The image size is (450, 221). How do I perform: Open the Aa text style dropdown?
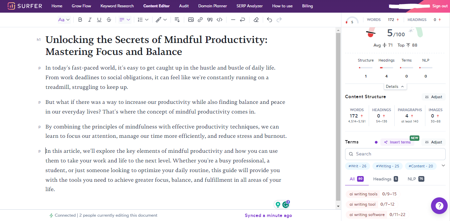tap(64, 20)
